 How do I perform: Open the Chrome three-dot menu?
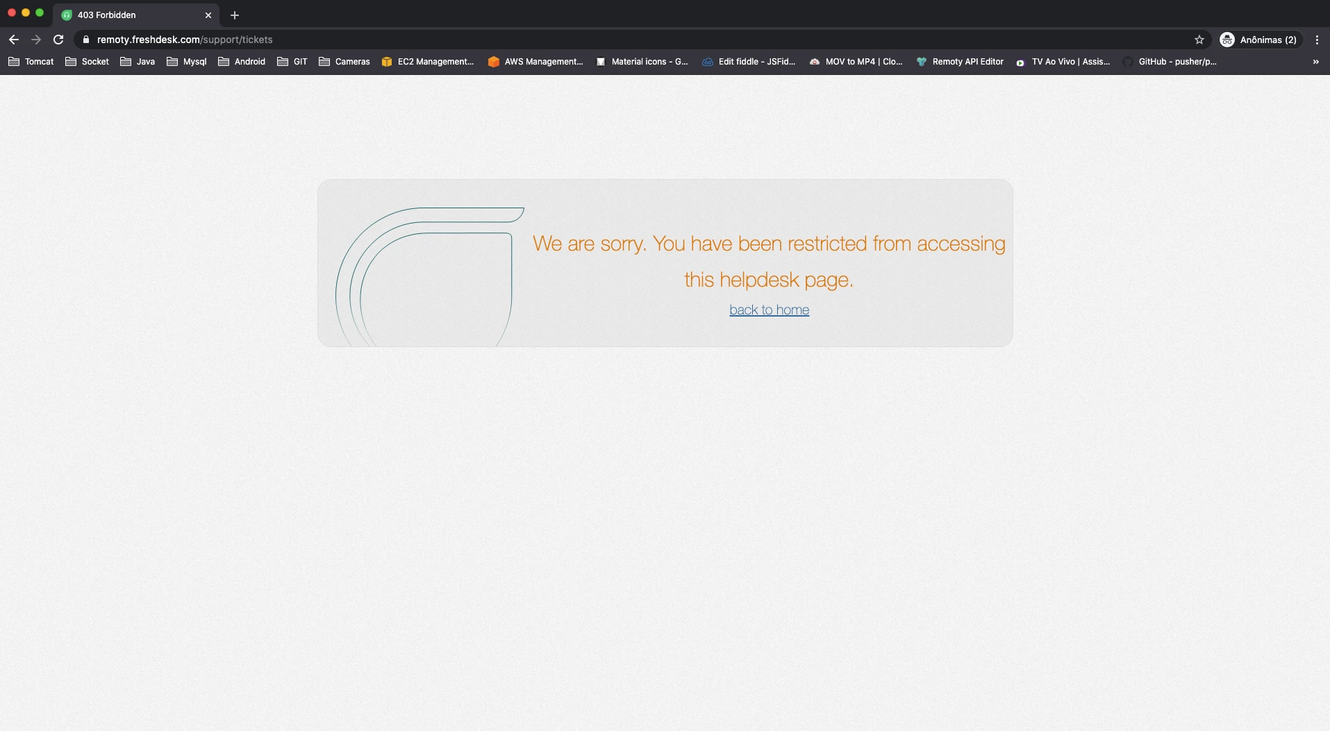1317,40
